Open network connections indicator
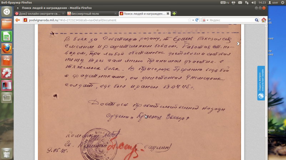The image size is (286, 160). click(x=247, y=2)
